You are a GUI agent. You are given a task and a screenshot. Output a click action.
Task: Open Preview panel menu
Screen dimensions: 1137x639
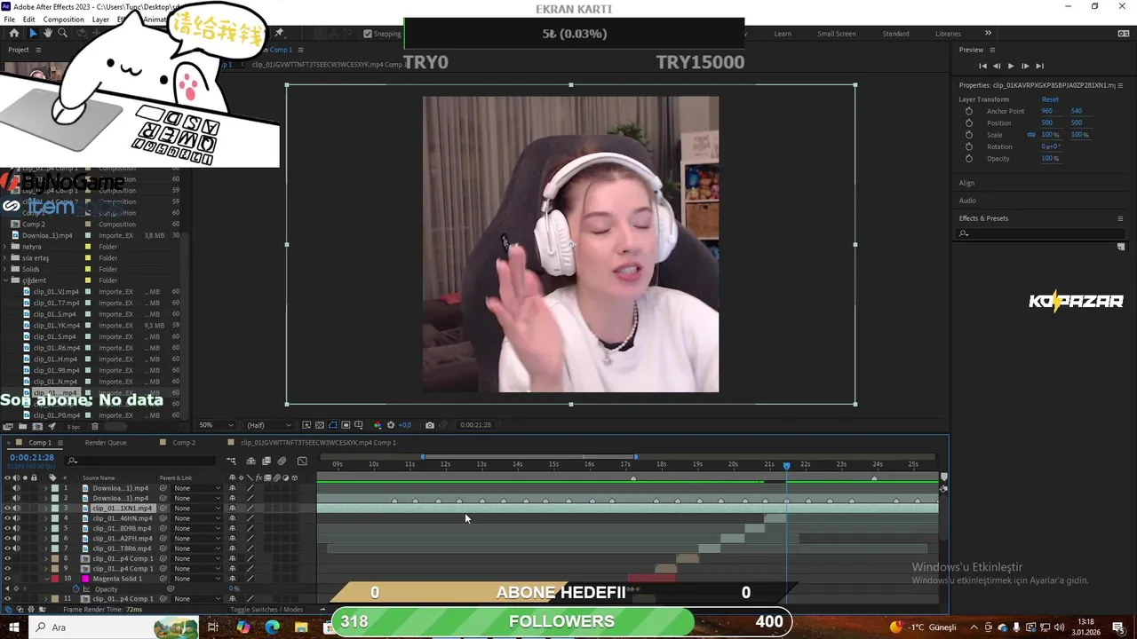tap(992, 50)
